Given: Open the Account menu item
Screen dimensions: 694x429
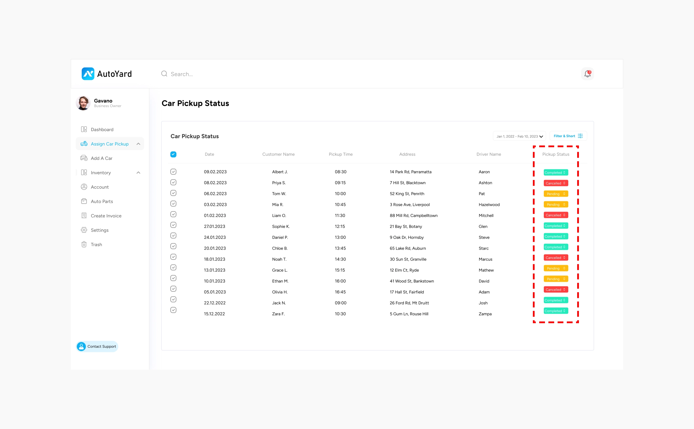Looking at the screenshot, I should click(110, 187).
